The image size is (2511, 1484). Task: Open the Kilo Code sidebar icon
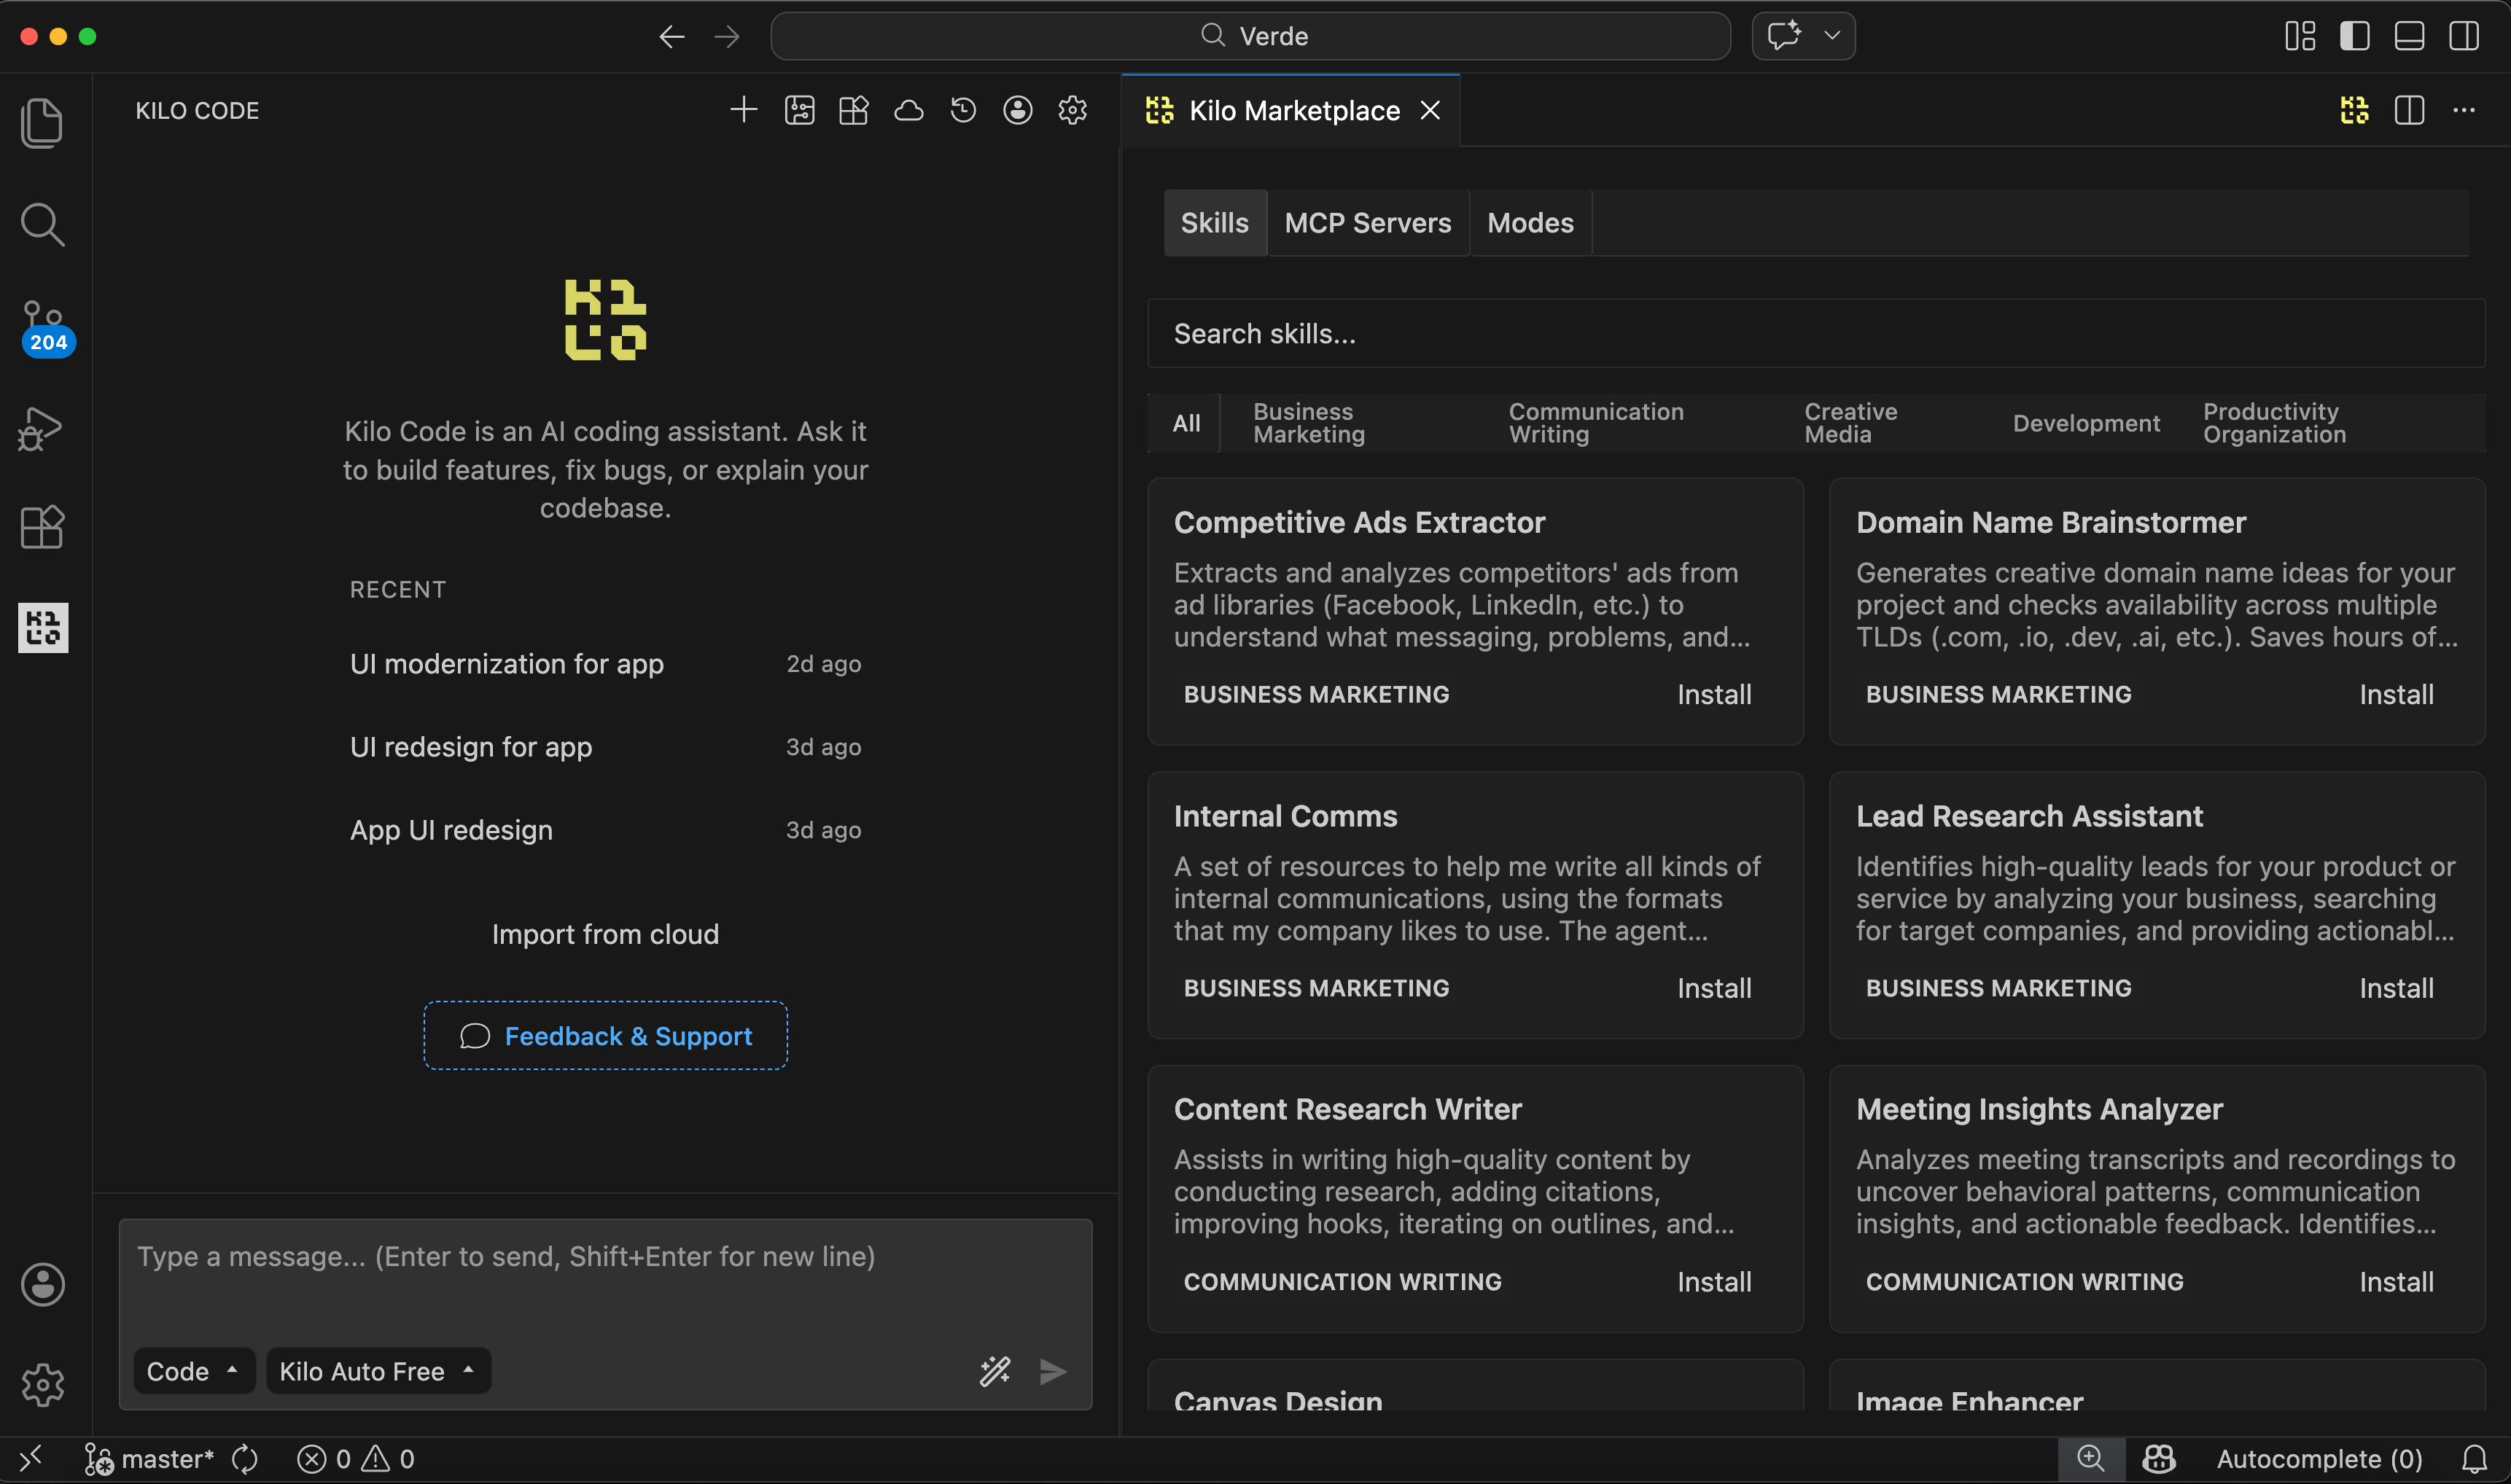coord(43,627)
